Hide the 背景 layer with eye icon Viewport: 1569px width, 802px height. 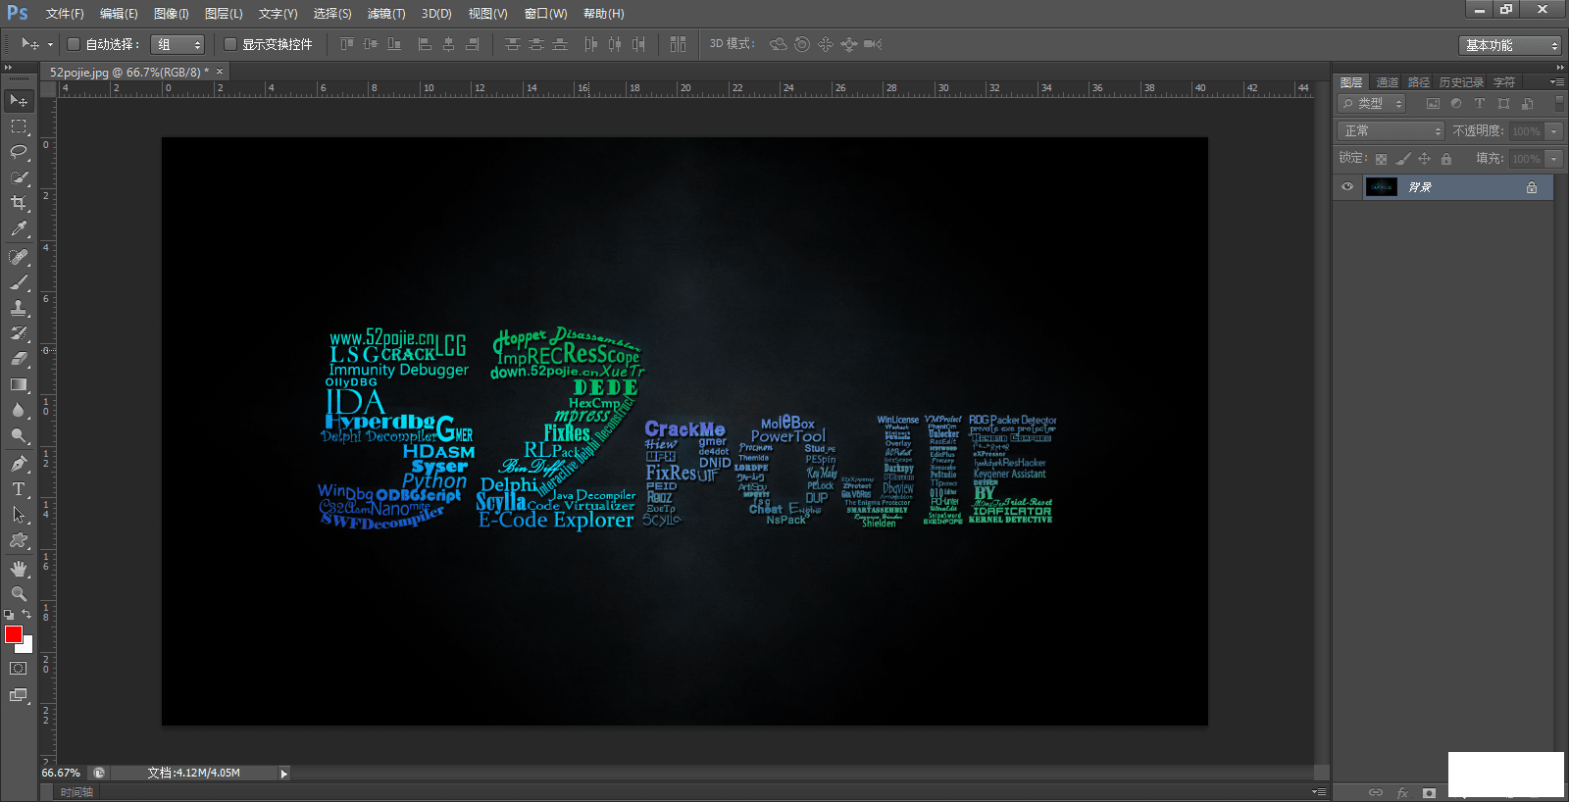pyautogui.click(x=1347, y=186)
